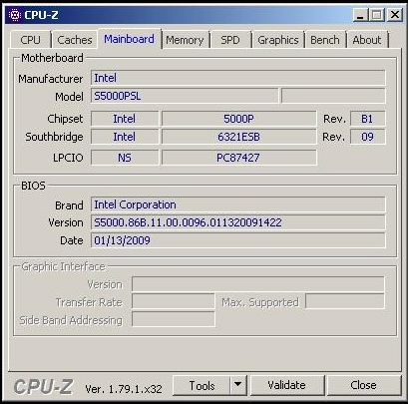The height and width of the screenshot is (404, 408).
Task: Open the SPD tab
Action: click(230, 40)
